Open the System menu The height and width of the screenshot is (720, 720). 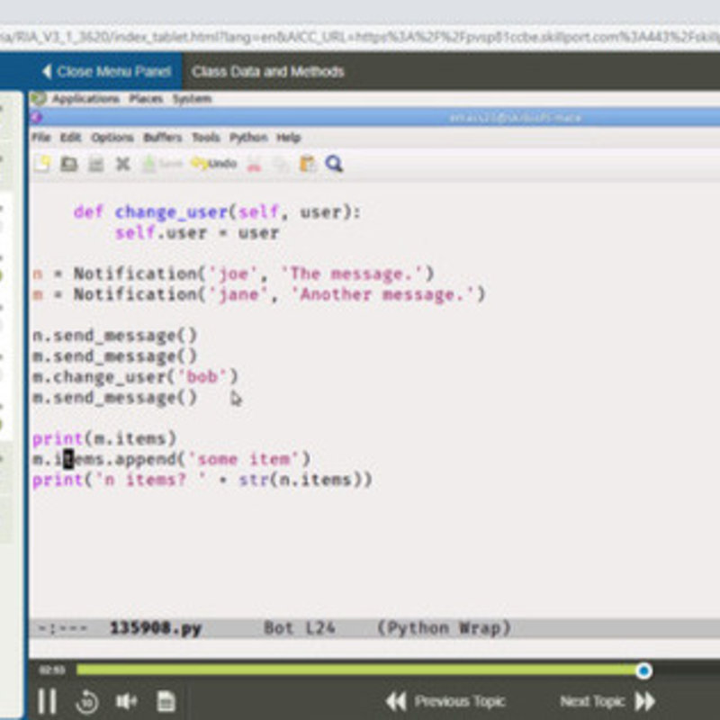point(192,99)
